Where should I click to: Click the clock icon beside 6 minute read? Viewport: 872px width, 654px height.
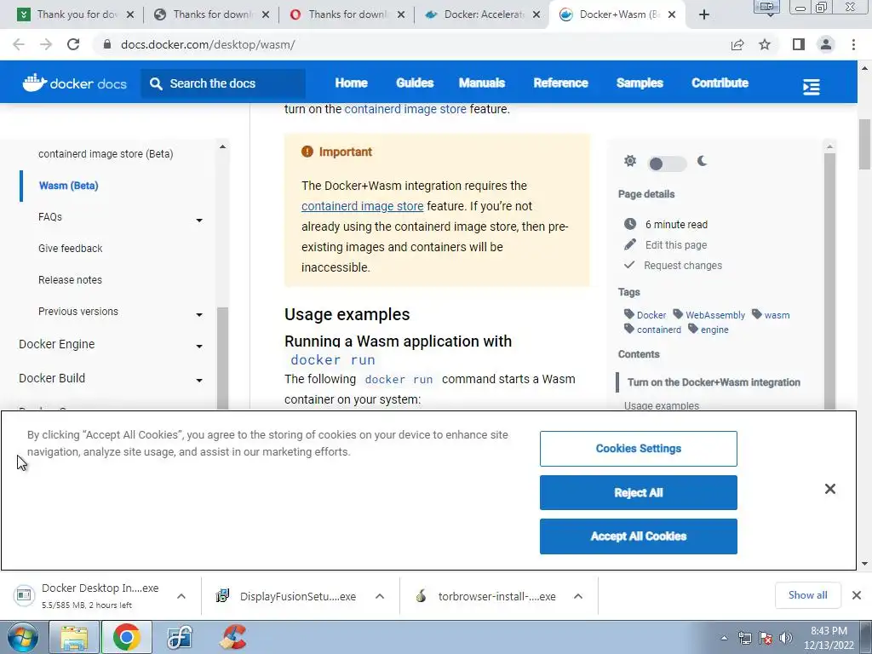(630, 224)
